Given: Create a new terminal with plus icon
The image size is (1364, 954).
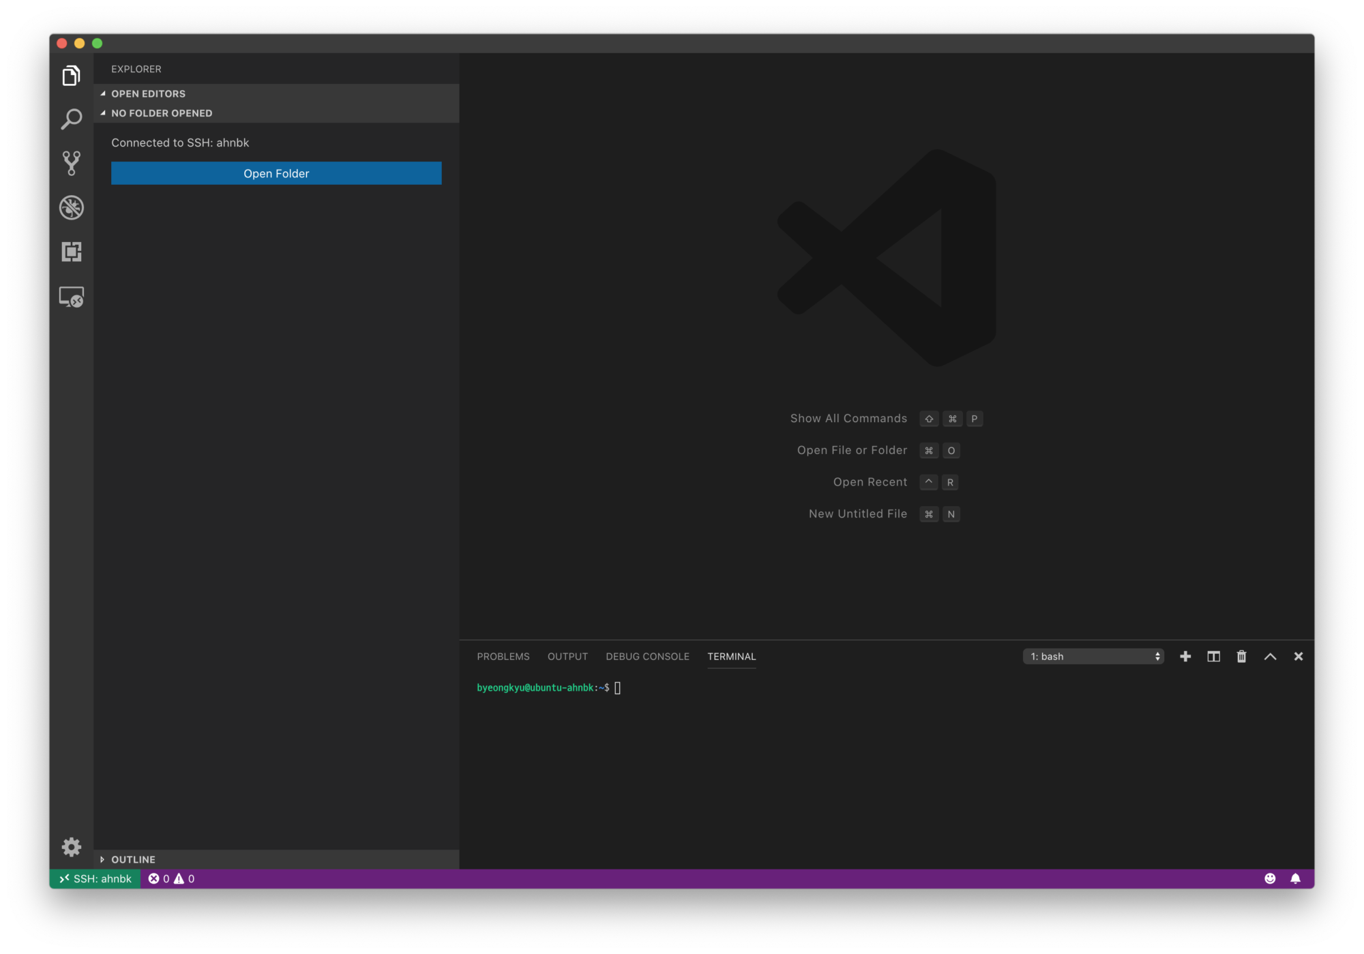Looking at the screenshot, I should point(1185,656).
